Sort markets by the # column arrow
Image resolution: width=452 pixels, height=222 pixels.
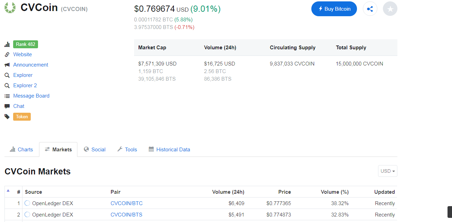pyautogui.click(x=8, y=191)
